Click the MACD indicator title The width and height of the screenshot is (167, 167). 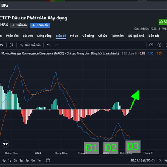click(x=60, y=53)
